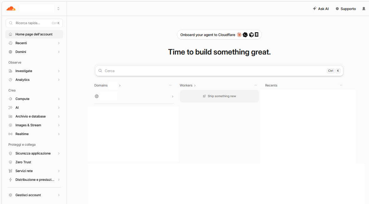Image resolution: width=369 pixels, height=204 pixels.
Task: Open the account switcher arrows
Action: coord(58,9)
